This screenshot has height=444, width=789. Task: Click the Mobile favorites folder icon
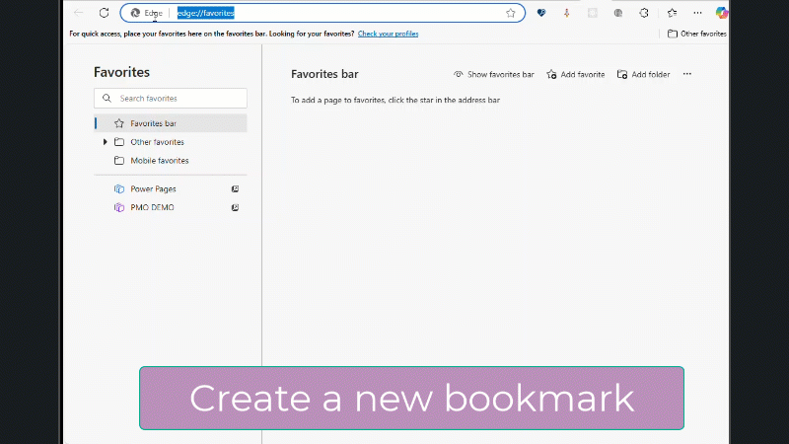(119, 161)
